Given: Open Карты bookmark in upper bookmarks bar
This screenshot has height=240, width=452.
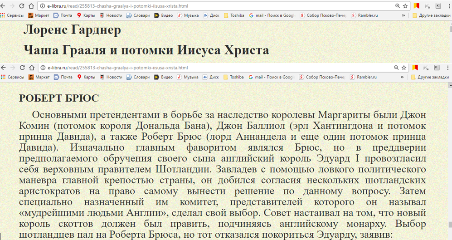Looking at the screenshot, I should coord(86,15).
